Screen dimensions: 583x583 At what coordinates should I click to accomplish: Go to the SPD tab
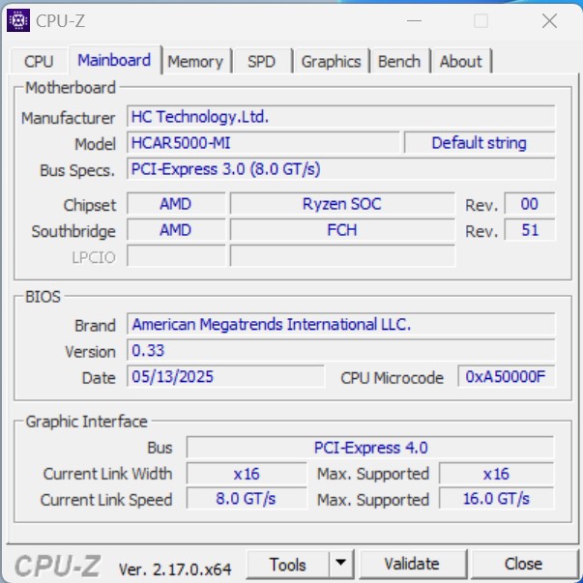point(261,61)
